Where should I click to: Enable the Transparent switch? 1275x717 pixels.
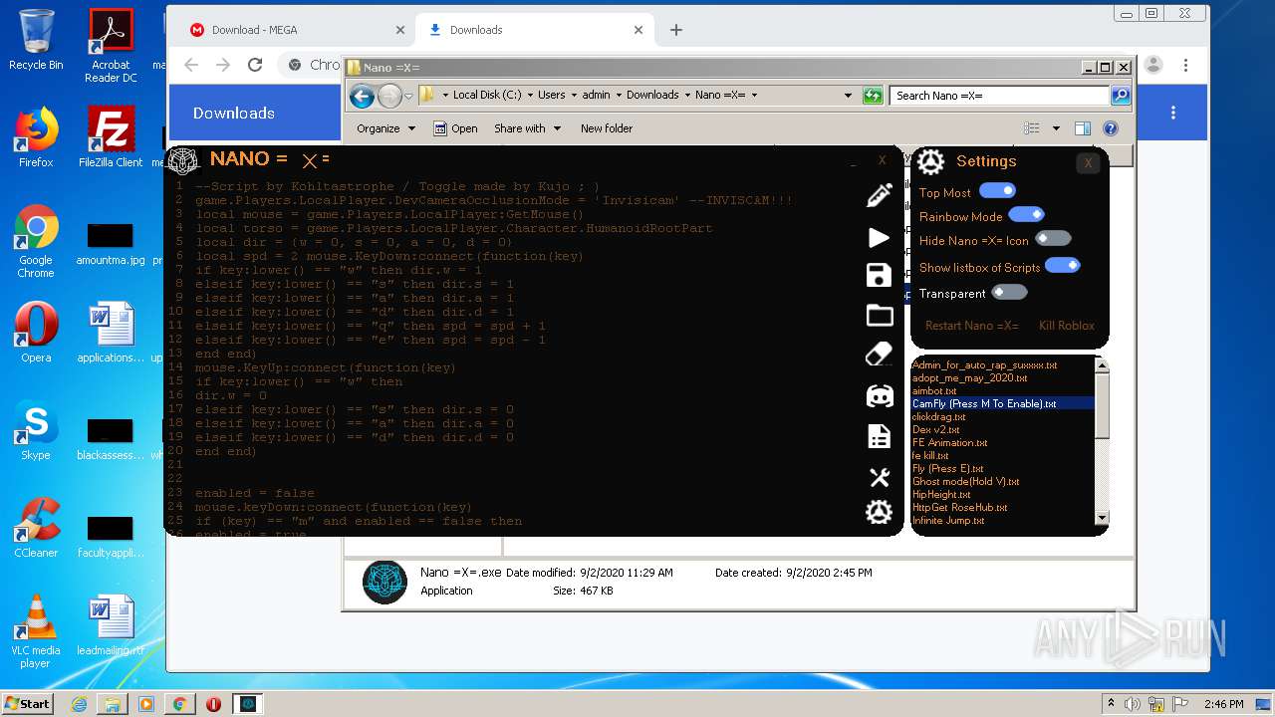1009,292
